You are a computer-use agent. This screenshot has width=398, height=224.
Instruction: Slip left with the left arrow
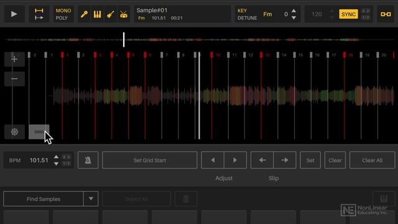pos(262,161)
